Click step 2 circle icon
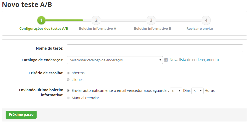Viewport: 250px width, 125px height. [x=96, y=20]
